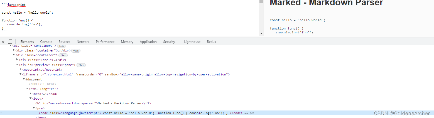Collapse the div id="preview" node

(x=17, y=65)
